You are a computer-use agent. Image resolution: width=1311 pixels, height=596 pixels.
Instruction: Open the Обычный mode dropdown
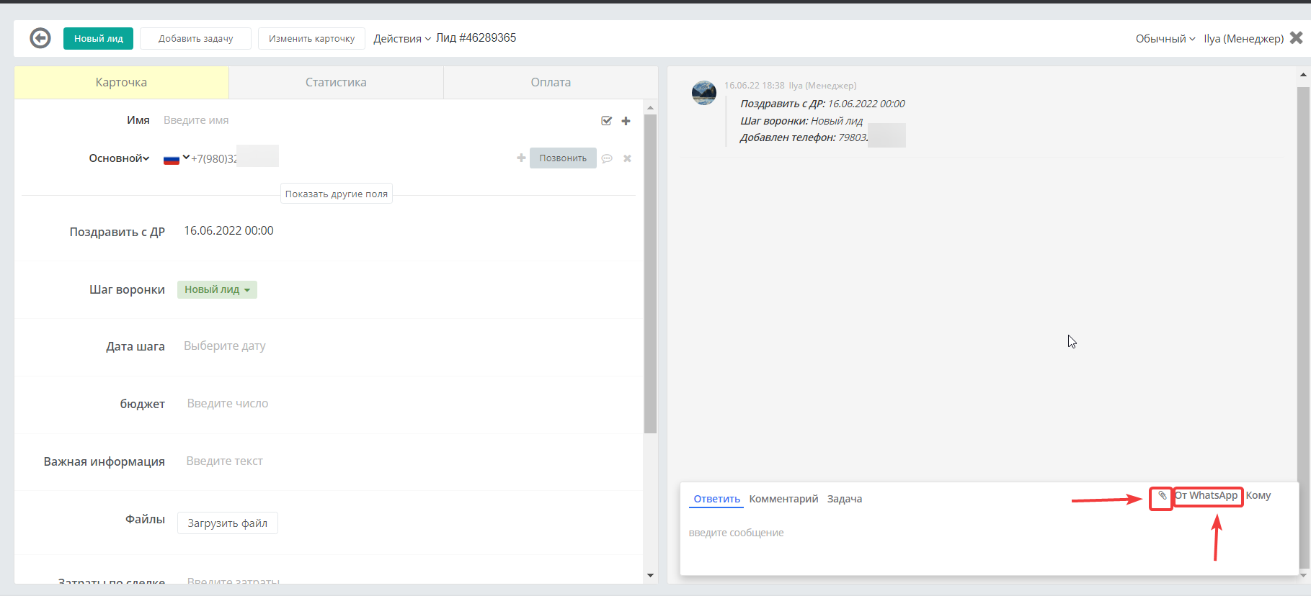[x=1165, y=38]
